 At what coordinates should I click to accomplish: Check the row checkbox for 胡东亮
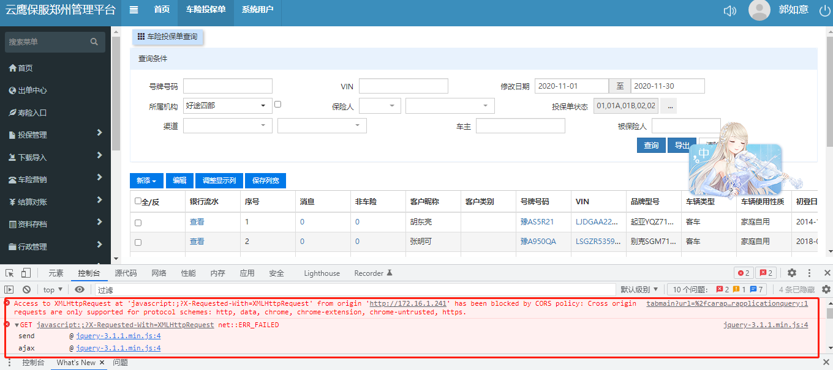138,223
